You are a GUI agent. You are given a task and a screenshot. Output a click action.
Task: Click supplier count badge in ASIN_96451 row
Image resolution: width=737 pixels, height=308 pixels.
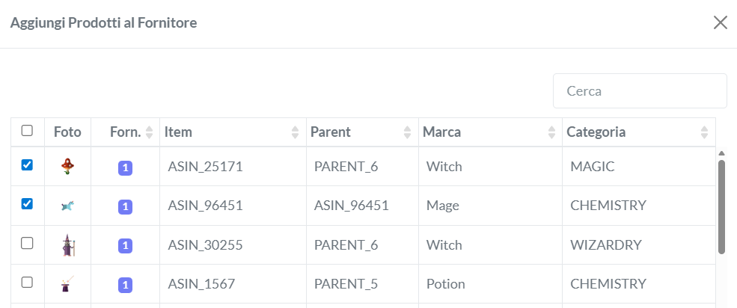(x=126, y=206)
